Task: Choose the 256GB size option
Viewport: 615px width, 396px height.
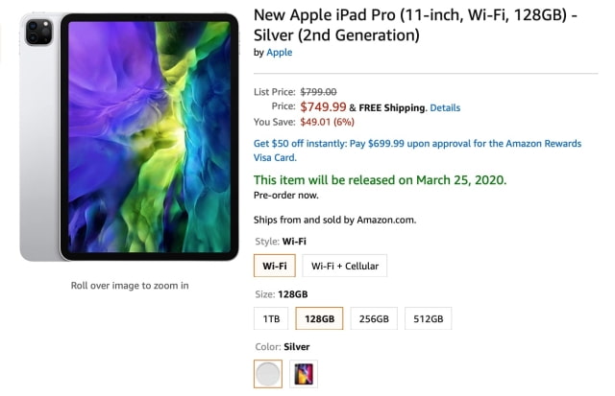Action: point(374,319)
